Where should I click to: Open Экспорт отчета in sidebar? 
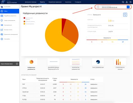pos(10,30)
